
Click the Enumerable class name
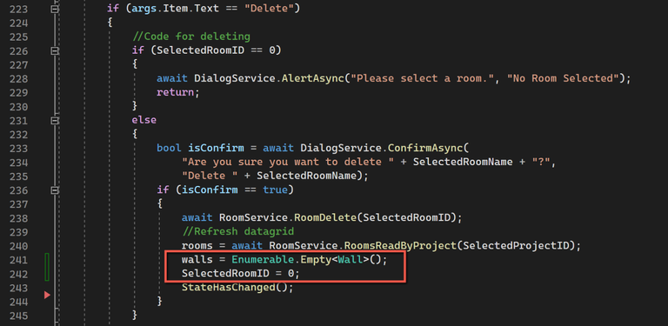[x=263, y=259]
